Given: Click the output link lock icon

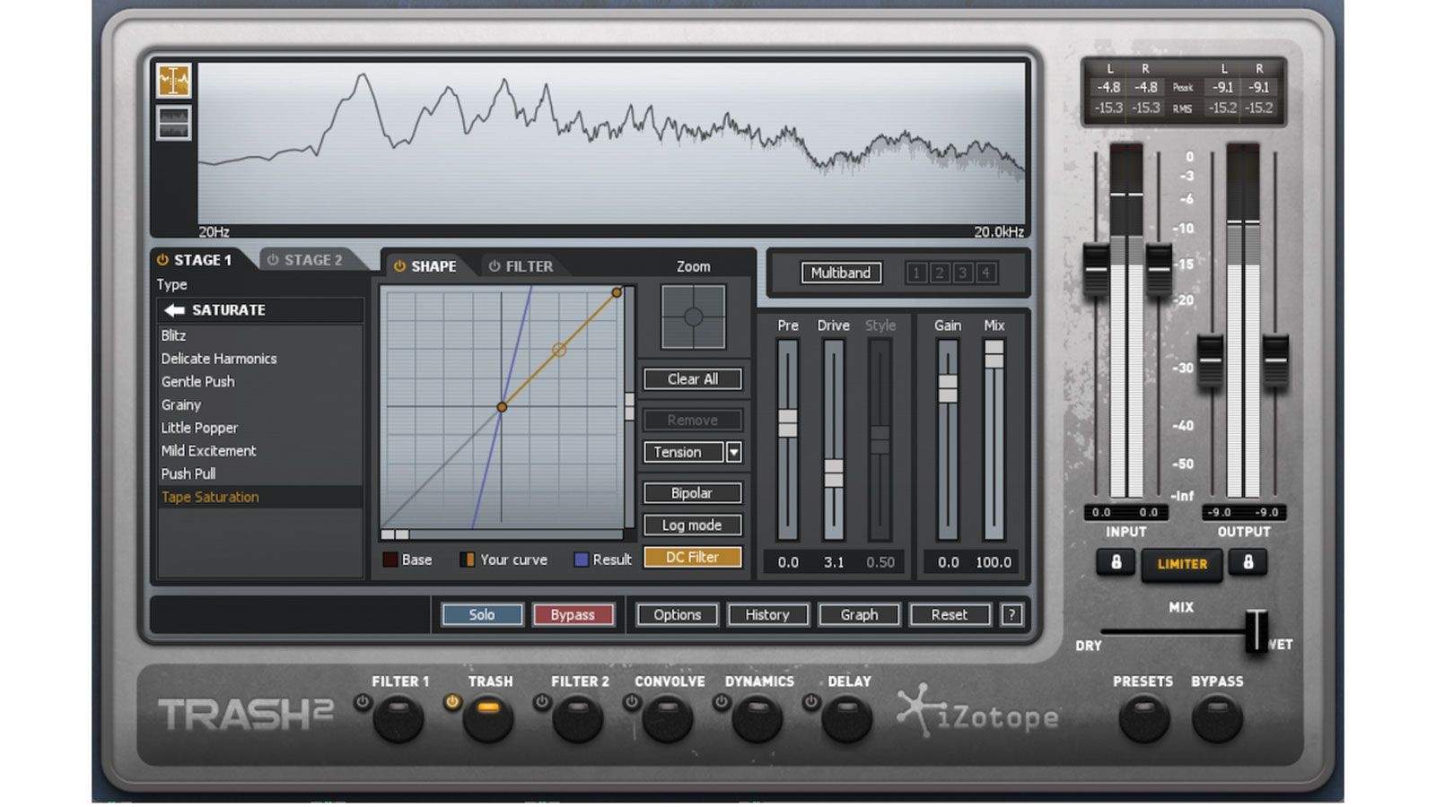Looking at the screenshot, I should (1248, 563).
